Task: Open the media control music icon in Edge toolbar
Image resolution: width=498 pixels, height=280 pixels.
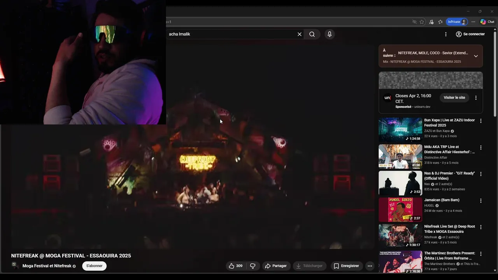Action: [x=431, y=22]
